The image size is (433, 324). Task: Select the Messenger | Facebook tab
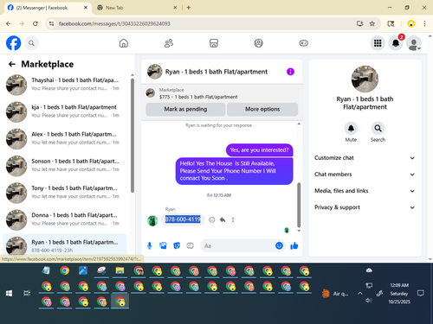48,8
